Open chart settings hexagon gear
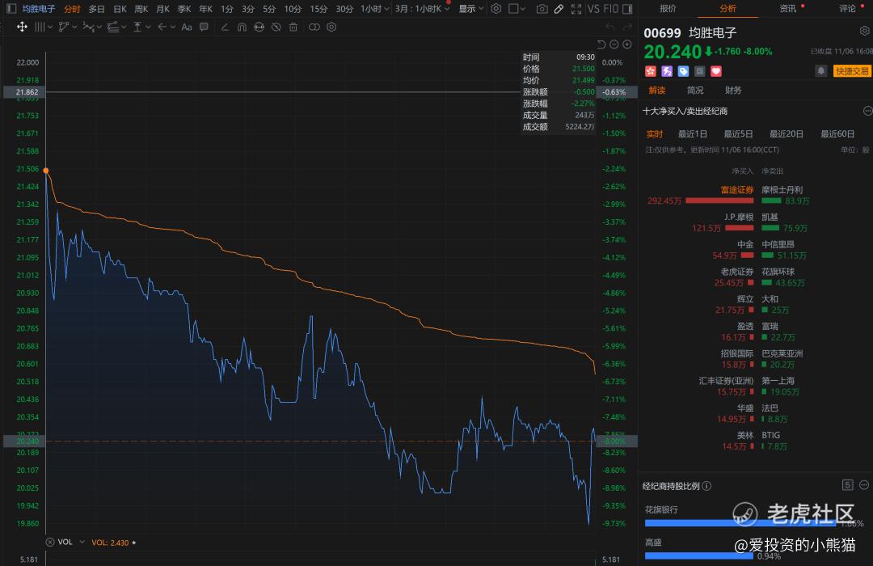 coord(496,9)
